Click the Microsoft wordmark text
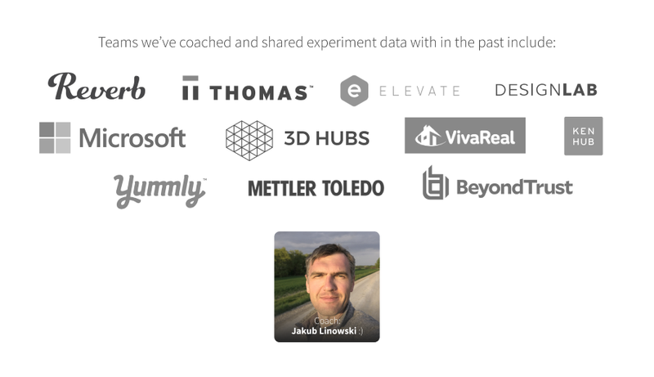 [132, 138]
